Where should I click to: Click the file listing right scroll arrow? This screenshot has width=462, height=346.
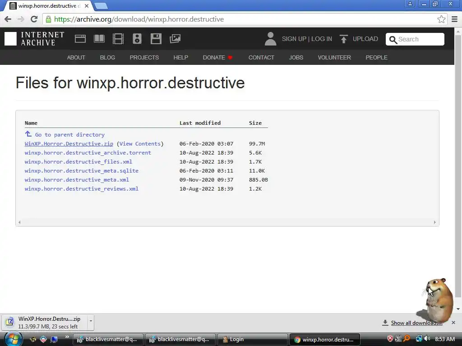click(x=434, y=223)
